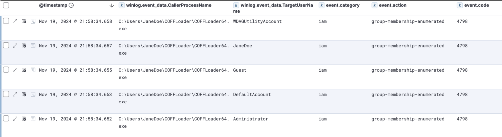Click keyword icon beside CallerProcessName column
Screen dimensions: 502x137
122,5
